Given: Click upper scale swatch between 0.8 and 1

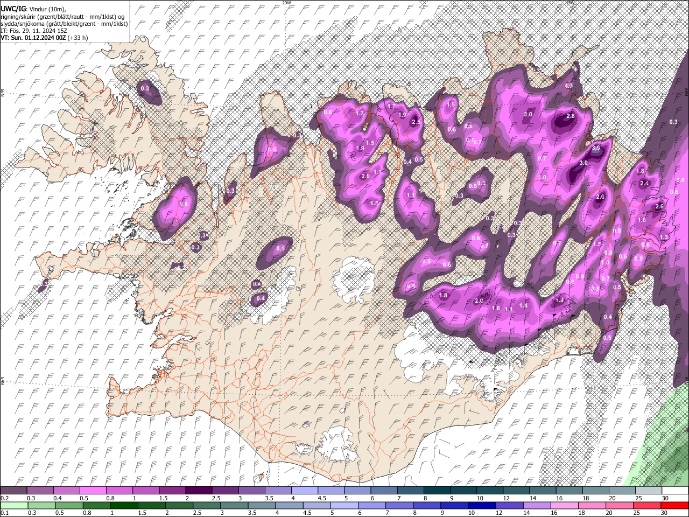Looking at the screenshot, I should pos(119,491).
